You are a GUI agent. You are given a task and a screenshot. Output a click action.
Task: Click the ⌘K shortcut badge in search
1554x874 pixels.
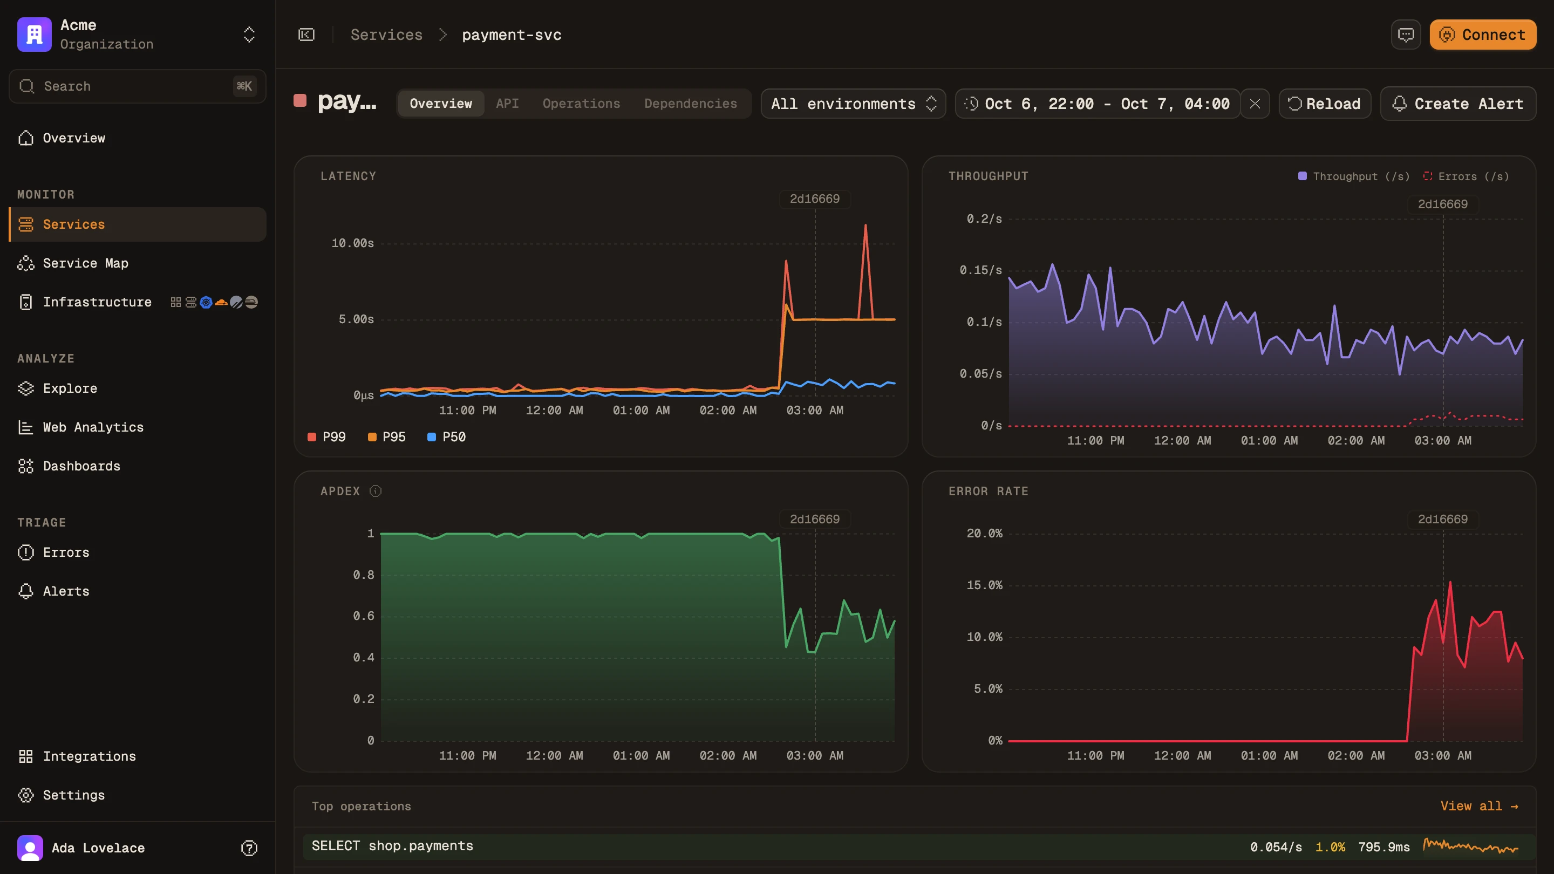click(x=244, y=86)
